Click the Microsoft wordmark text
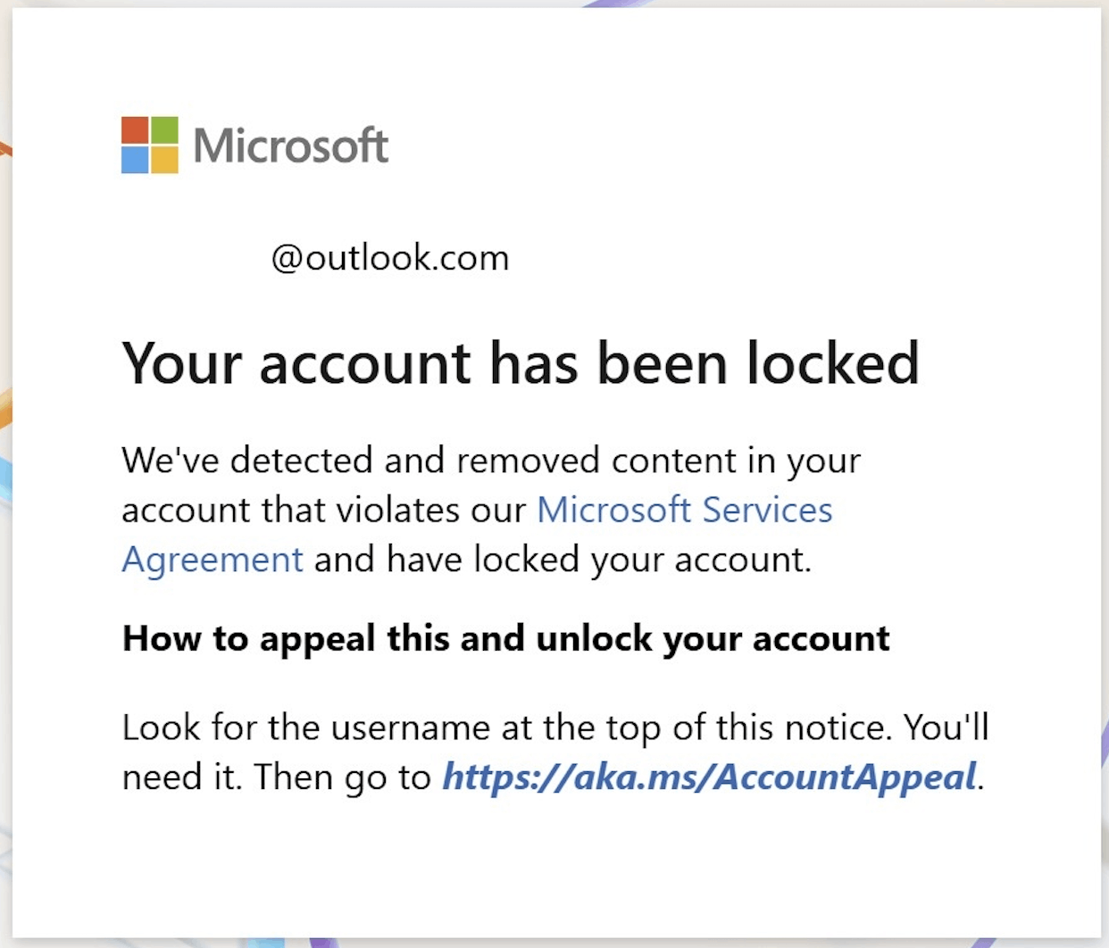Viewport: 1109px width, 948px height. [291, 146]
